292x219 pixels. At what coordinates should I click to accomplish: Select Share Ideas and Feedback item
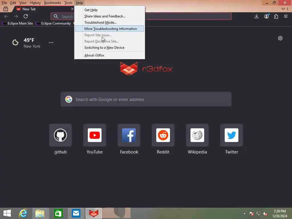click(x=109, y=16)
